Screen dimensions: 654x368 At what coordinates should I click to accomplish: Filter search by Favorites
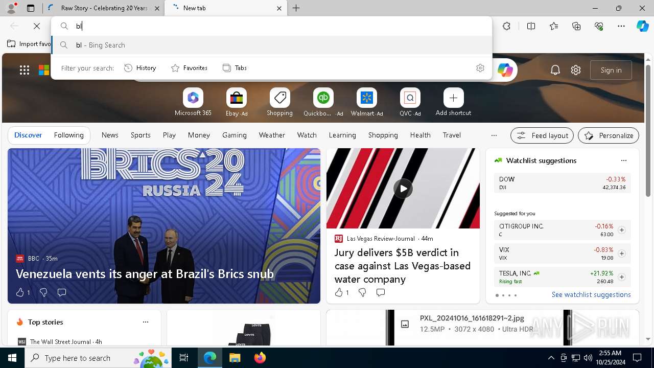[189, 68]
